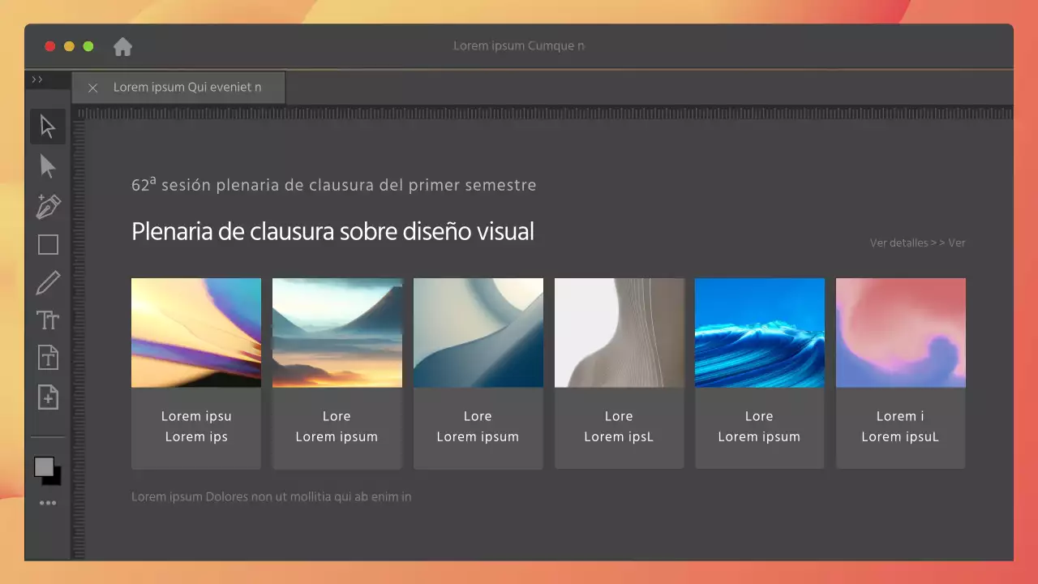Select the blue ocean wave thumbnail
Screen dimensions: 1038x584
point(759,333)
